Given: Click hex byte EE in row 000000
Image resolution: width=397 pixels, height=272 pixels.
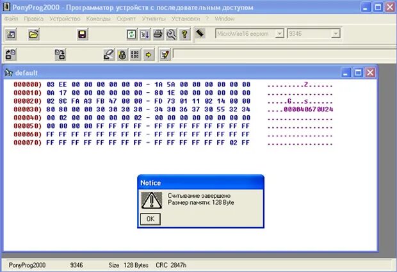Looking at the screenshot, I should [x=63, y=84].
